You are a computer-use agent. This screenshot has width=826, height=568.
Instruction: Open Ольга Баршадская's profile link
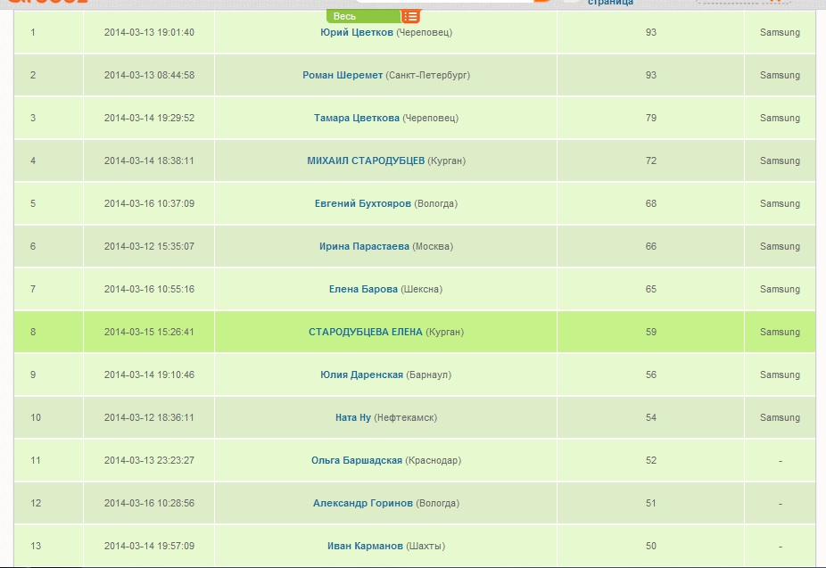click(x=357, y=461)
